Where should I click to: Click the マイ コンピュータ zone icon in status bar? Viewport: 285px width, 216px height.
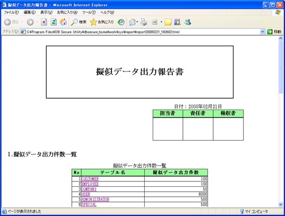pos(242,211)
